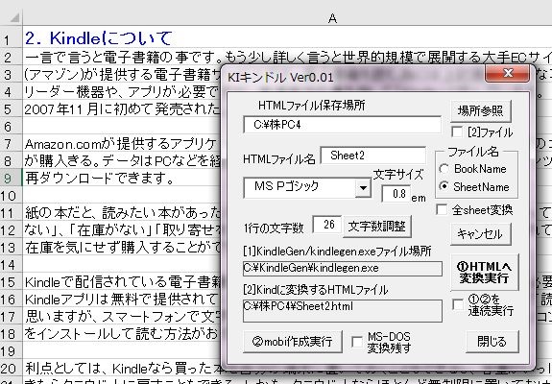Click the kindlegen.exe file location field
Image resolution: width=552 pixels, height=384 pixels.
tap(343, 269)
